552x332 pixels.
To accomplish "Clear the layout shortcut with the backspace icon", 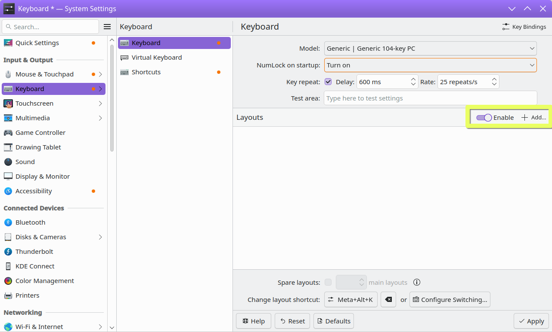I will point(388,299).
